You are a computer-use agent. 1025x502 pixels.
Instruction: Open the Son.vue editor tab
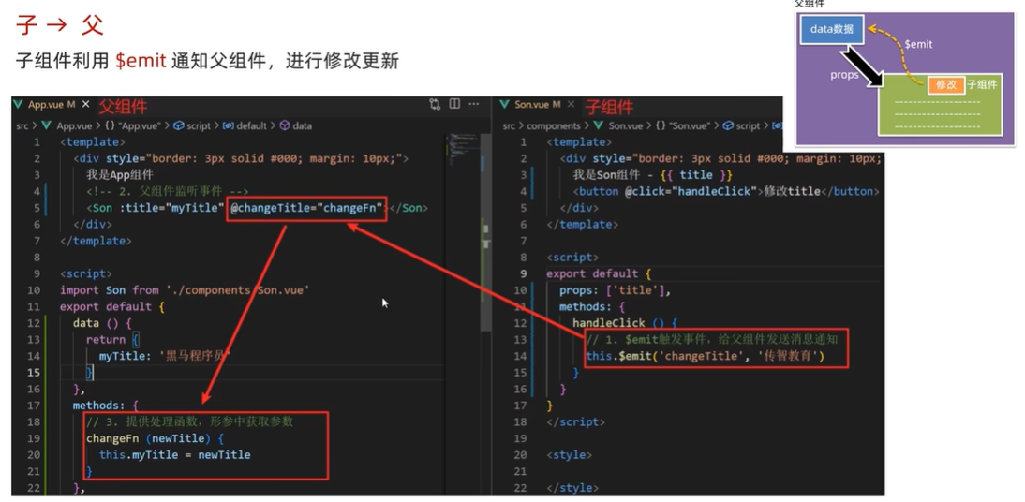point(538,105)
